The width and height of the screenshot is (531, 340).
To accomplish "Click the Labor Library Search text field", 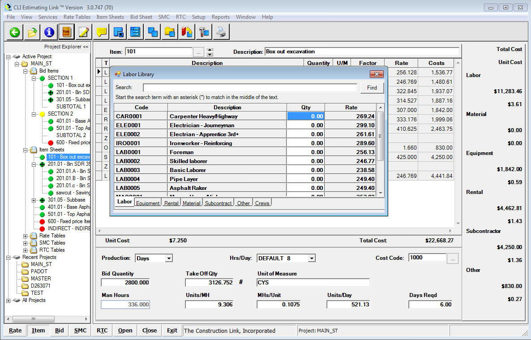I will pos(249,88).
